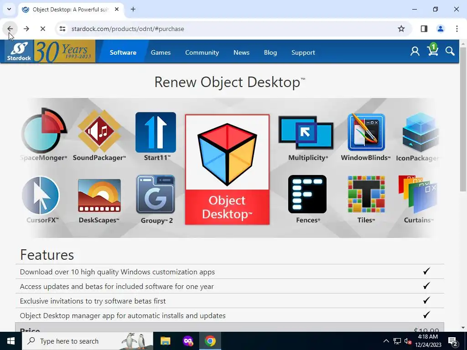
Task: Click "Exclusive invitations" feature row
Action: (230, 301)
